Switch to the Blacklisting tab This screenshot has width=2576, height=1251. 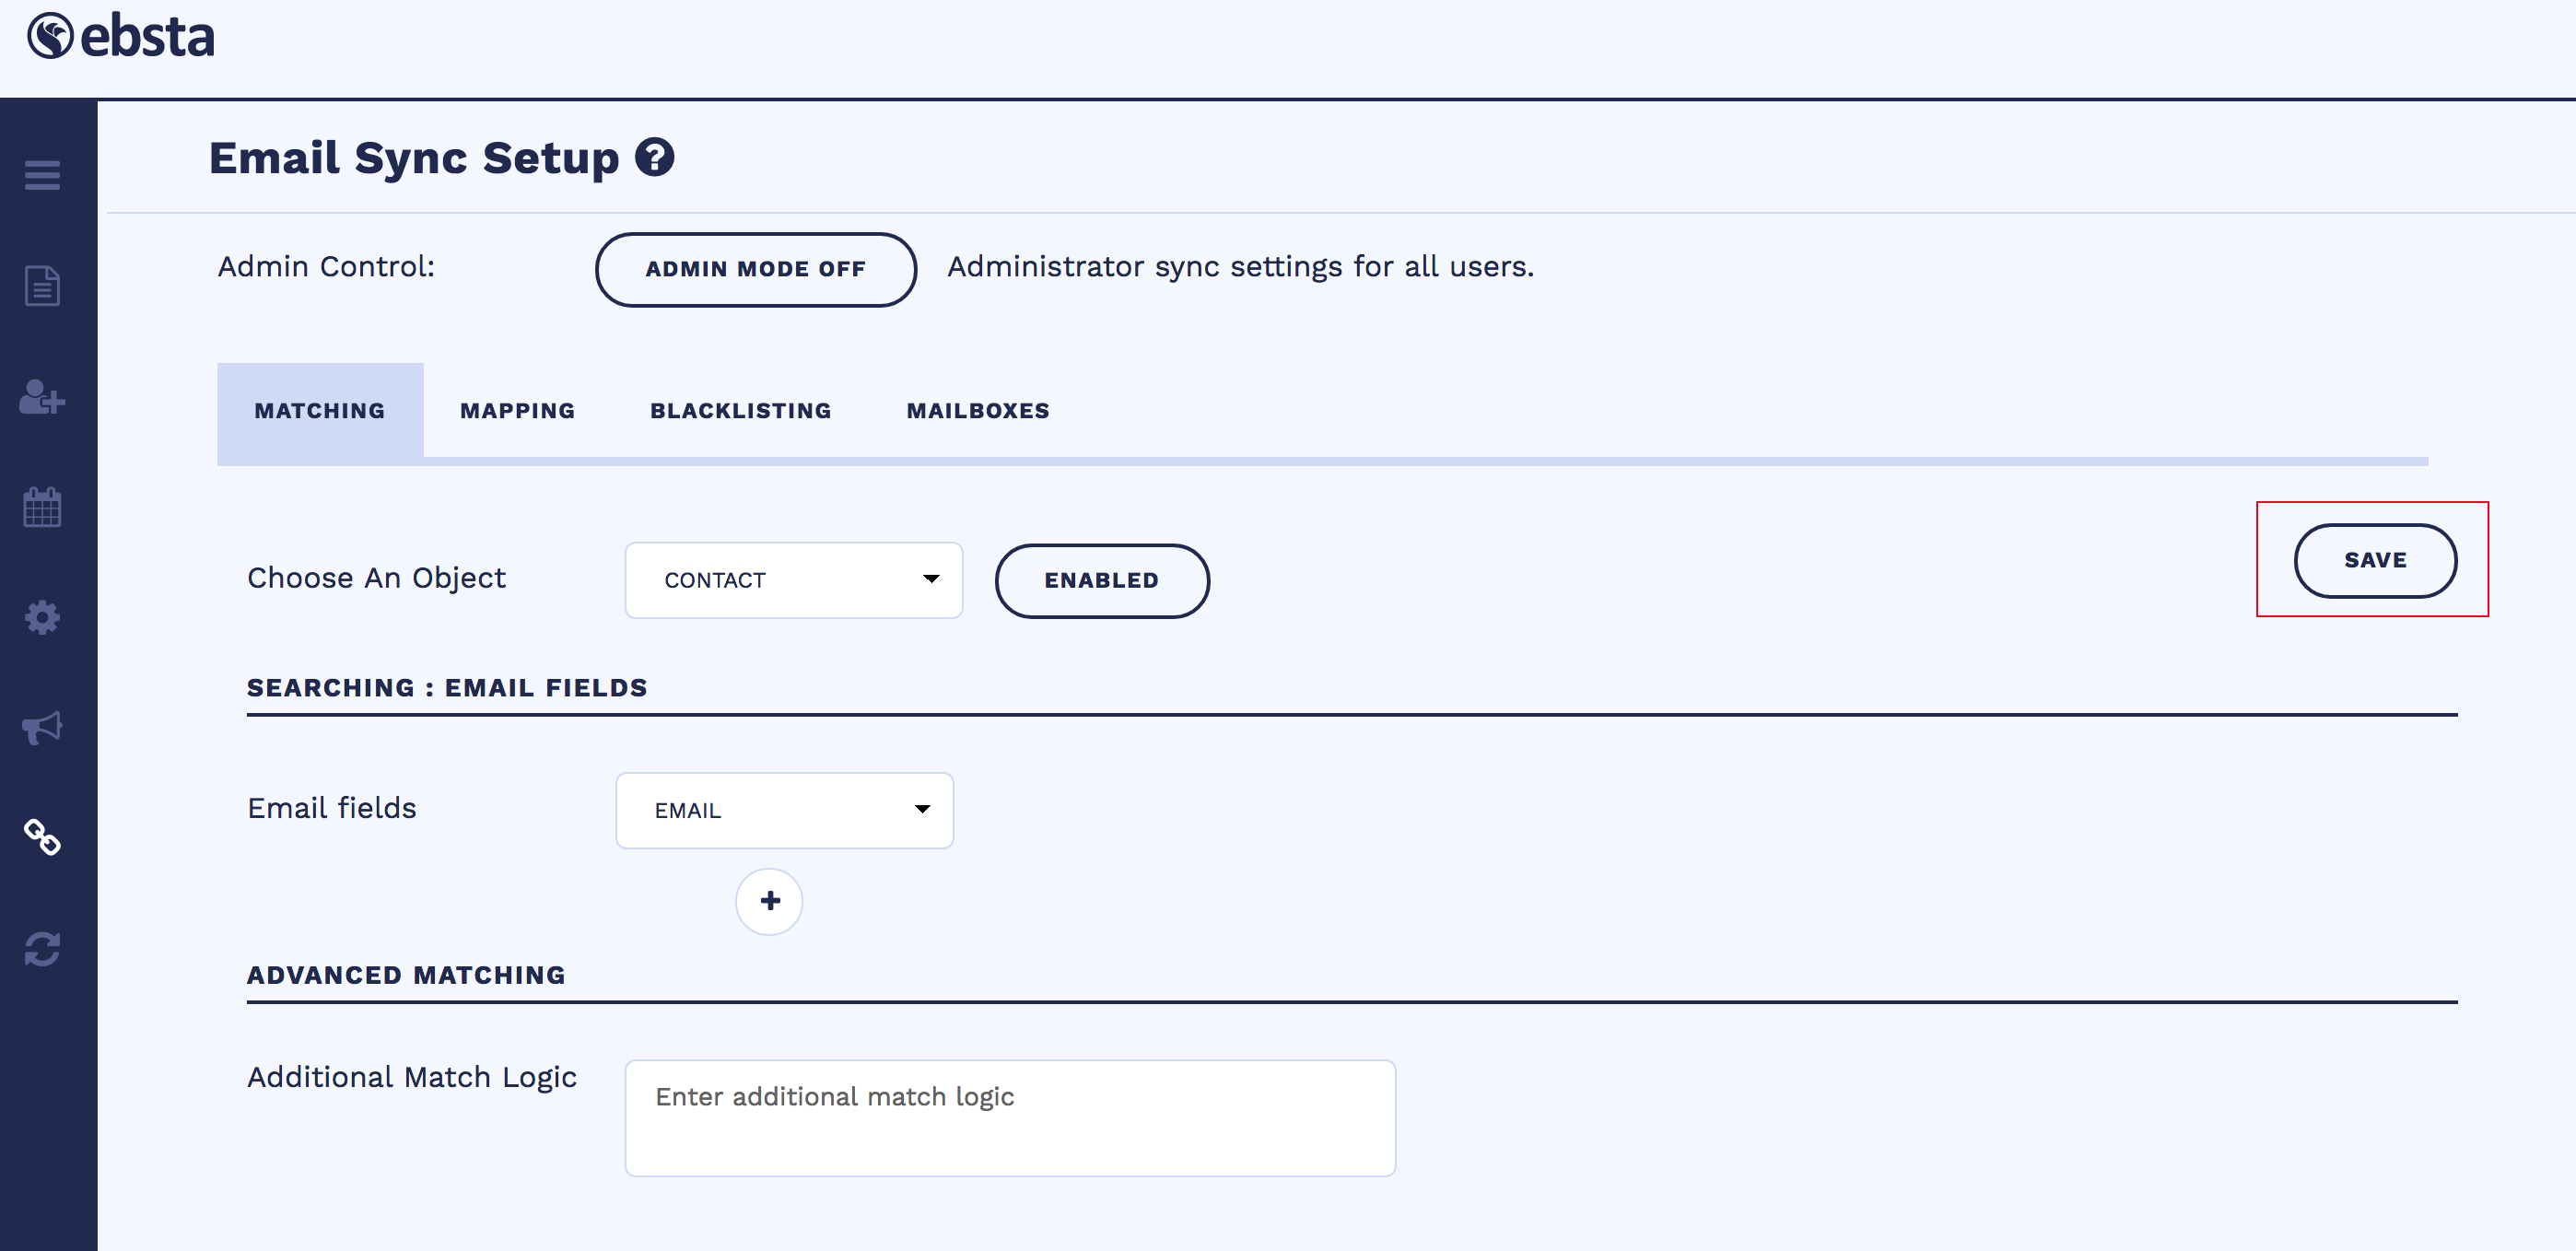(x=740, y=410)
